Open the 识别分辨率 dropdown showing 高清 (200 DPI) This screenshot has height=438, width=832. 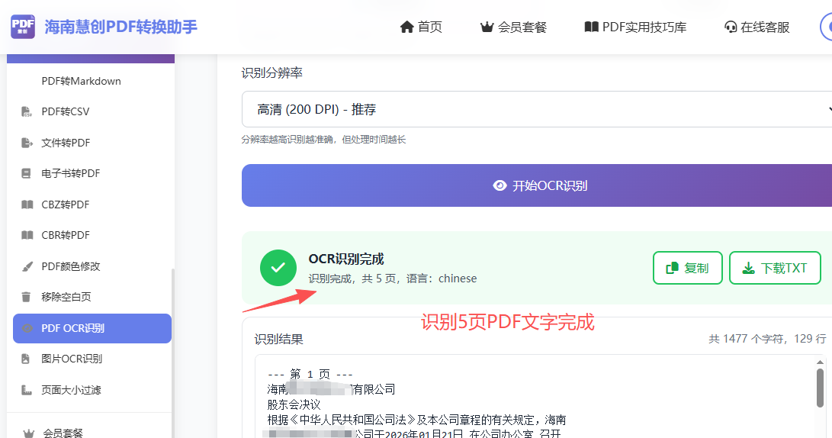tap(536, 109)
